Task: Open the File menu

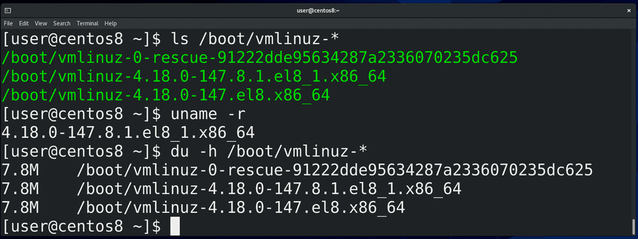Action: (x=9, y=24)
